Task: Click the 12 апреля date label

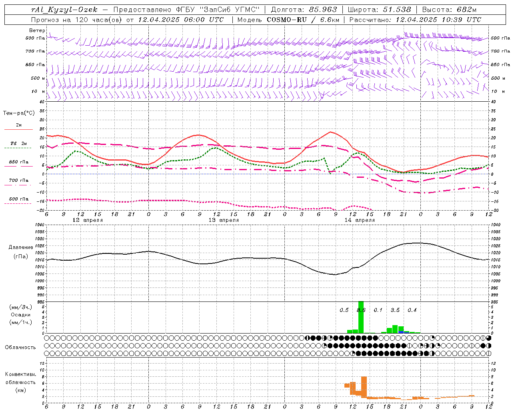Action: (x=88, y=220)
